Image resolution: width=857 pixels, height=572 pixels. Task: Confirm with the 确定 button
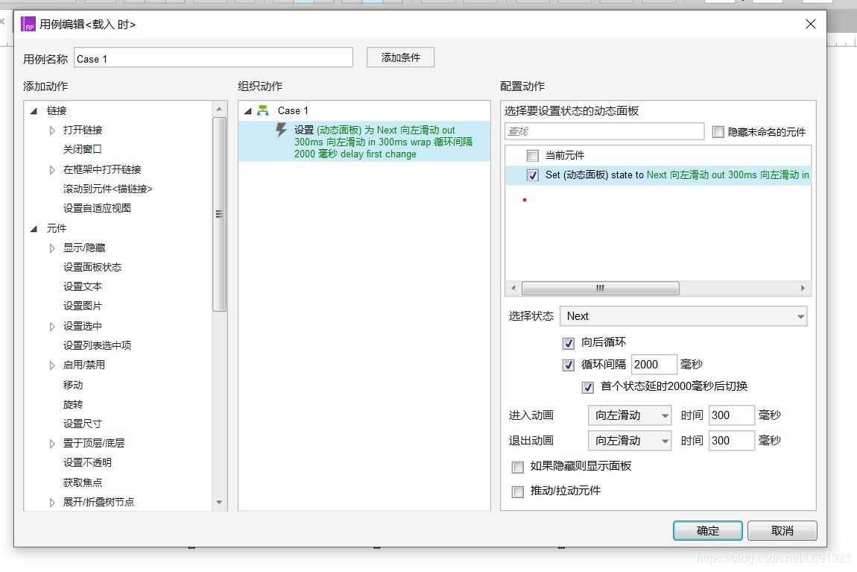[708, 530]
